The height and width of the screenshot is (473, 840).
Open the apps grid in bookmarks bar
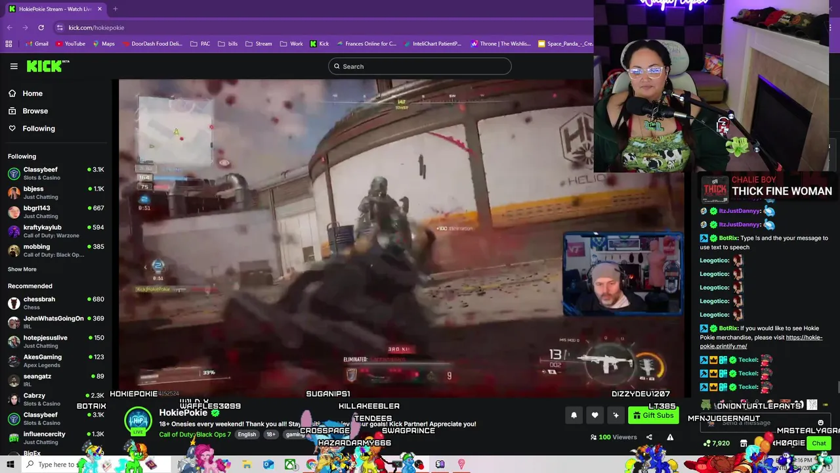(9, 44)
